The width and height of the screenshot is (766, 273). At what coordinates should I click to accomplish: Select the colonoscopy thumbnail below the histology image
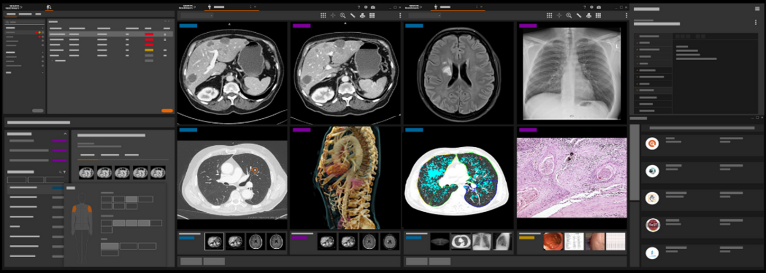(x=553, y=241)
